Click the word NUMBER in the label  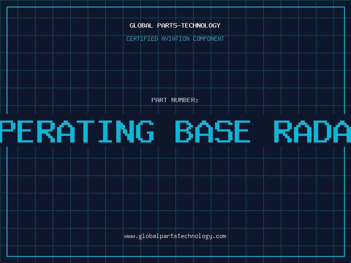185,100
